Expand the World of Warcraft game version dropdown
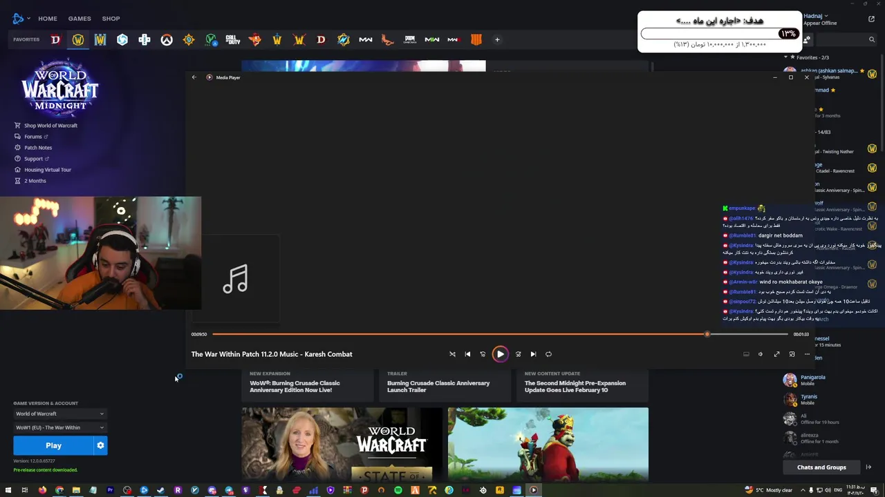This screenshot has width=885, height=497. 60,413
